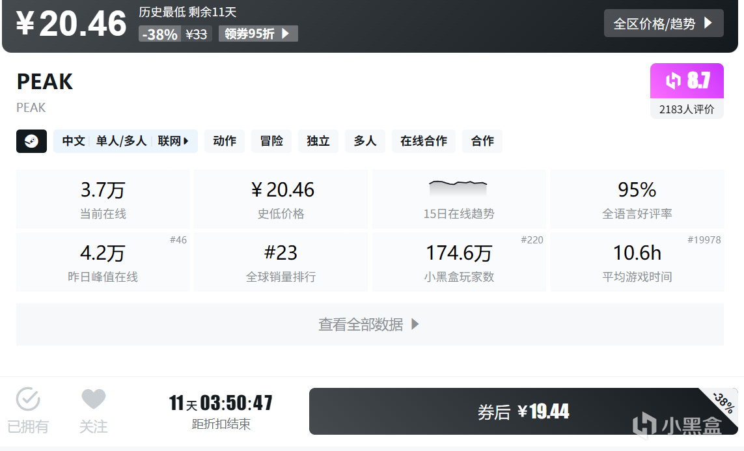Claim the 领券95折 coupon

click(258, 34)
